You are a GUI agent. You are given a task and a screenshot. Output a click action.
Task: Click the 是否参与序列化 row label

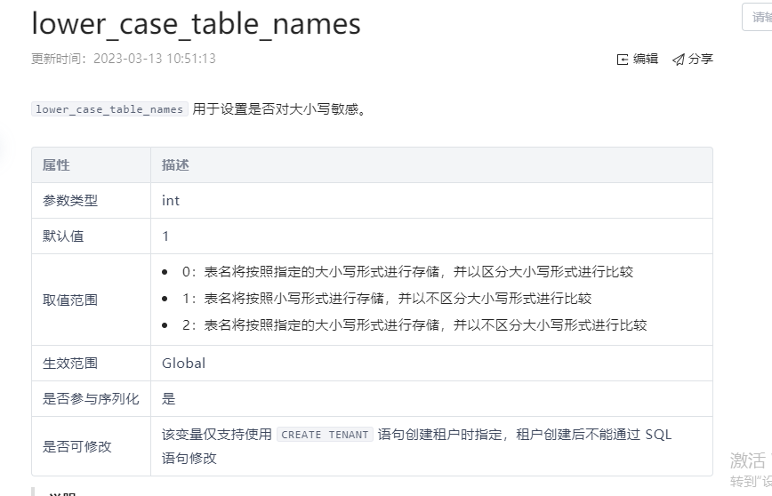[91, 398]
